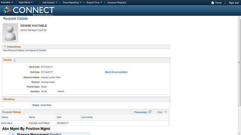This screenshot has height=135, width=241.
Task: Click the Reason value Annual Leave
Action: click(x=48, y=82)
